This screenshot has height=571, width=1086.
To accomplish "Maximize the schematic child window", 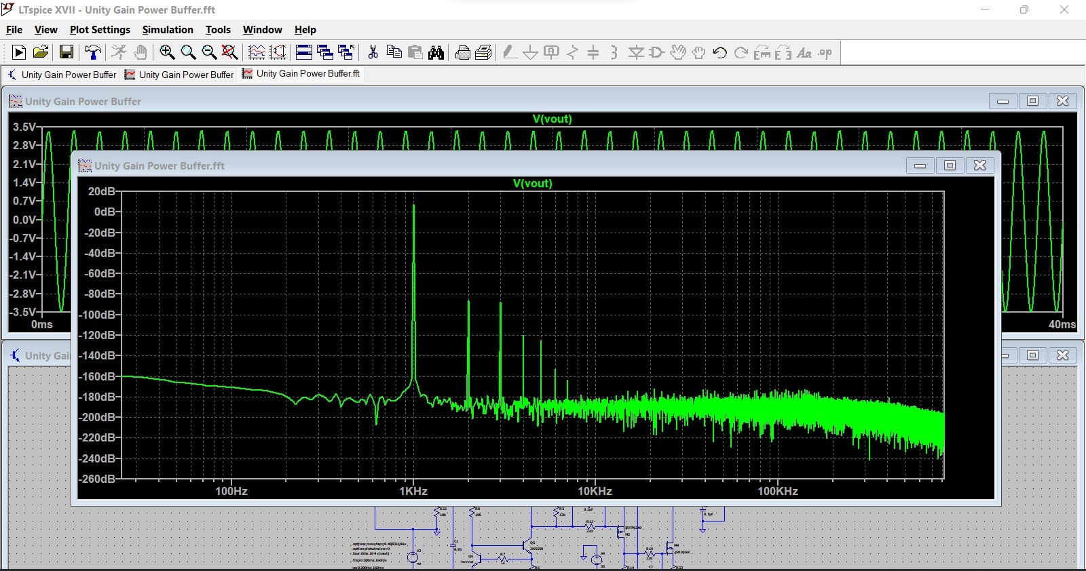I will coord(1033,355).
